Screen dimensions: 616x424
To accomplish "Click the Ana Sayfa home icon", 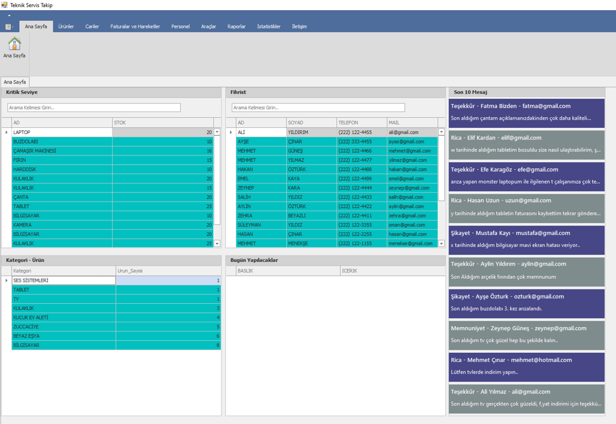I will pyautogui.click(x=14, y=44).
